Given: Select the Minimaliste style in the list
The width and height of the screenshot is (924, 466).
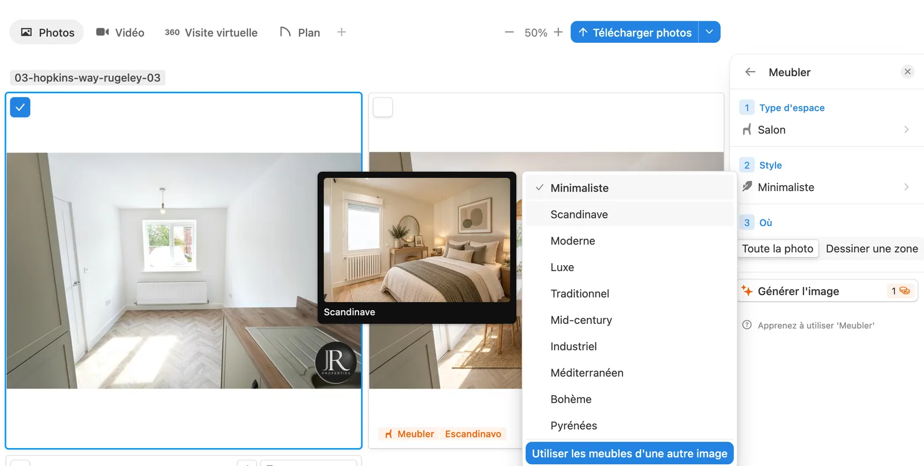Looking at the screenshot, I should coord(629,188).
